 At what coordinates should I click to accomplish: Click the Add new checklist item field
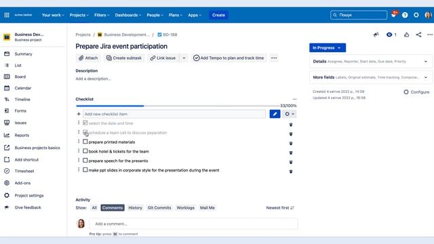[x=174, y=114]
